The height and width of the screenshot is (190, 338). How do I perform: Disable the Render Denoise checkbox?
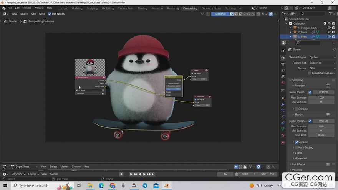(297, 142)
